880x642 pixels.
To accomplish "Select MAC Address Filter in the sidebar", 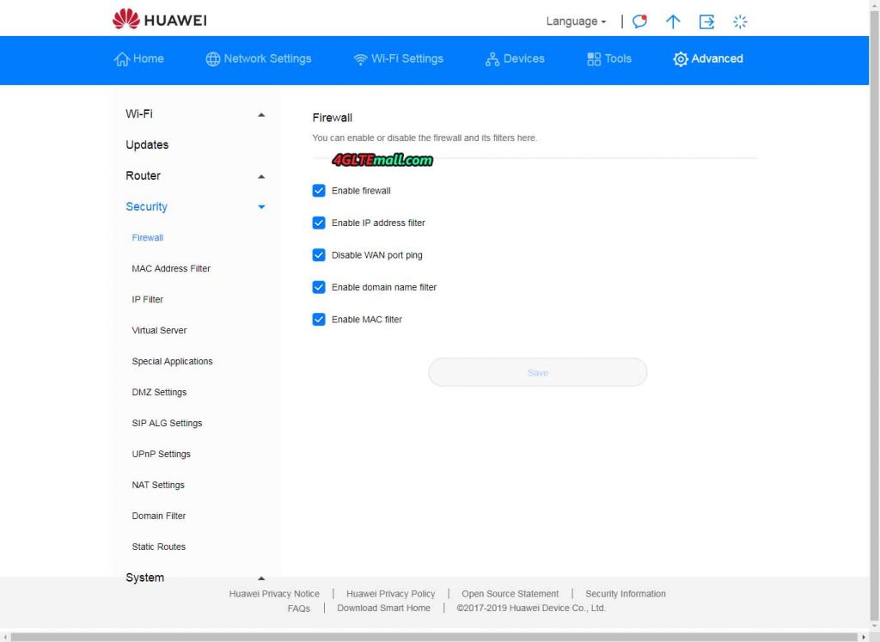I will (x=170, y=268).
